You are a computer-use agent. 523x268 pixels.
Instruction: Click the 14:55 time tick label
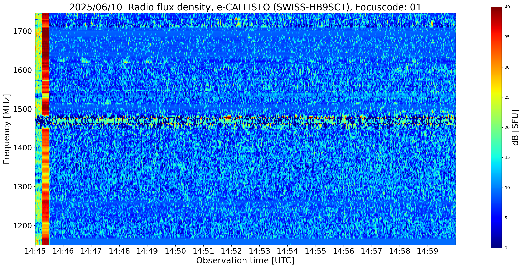click(316, 251)
